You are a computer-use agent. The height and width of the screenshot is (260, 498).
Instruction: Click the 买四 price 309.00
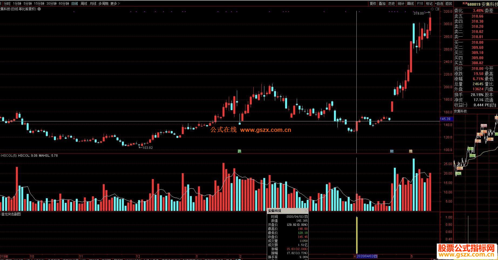tap(477, 58)
